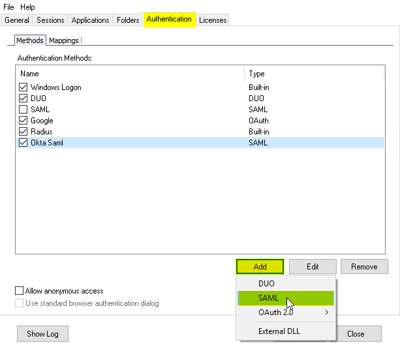
Task: Open the File menu
Action: pyautogui.click(x=8, y=7)
